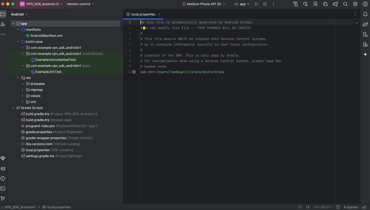
Task: Expand the drawable resource folder
Action: tap(22, 84)
